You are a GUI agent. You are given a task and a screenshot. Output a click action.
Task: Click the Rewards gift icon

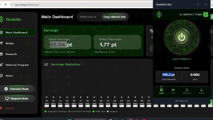1,54
